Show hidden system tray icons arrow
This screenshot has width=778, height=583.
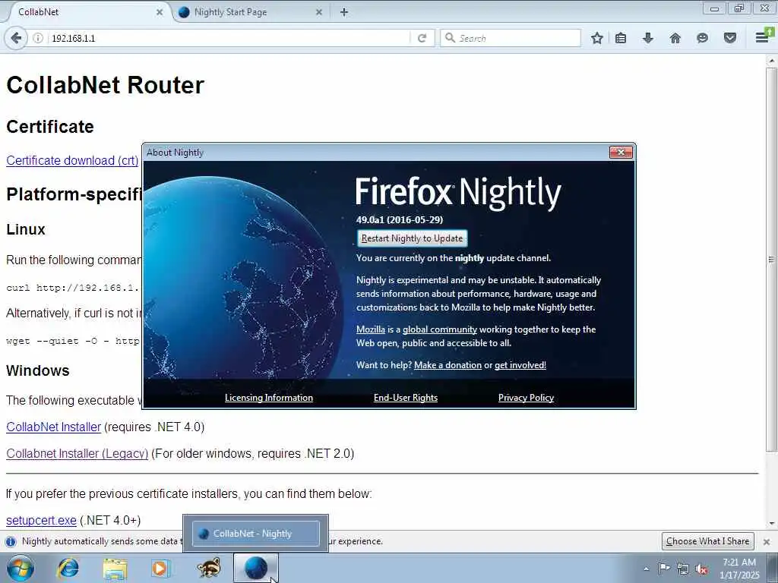point(646,569)
